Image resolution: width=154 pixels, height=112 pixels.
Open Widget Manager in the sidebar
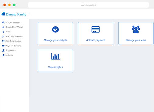coord(13,22)
